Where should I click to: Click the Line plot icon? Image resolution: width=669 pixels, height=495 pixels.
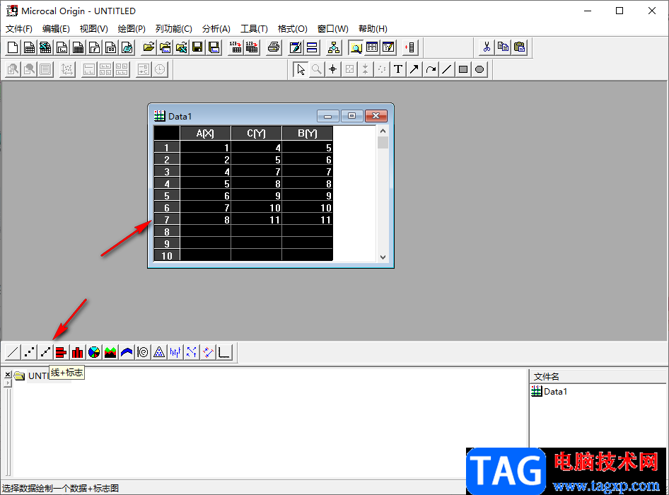click(13, 352)
